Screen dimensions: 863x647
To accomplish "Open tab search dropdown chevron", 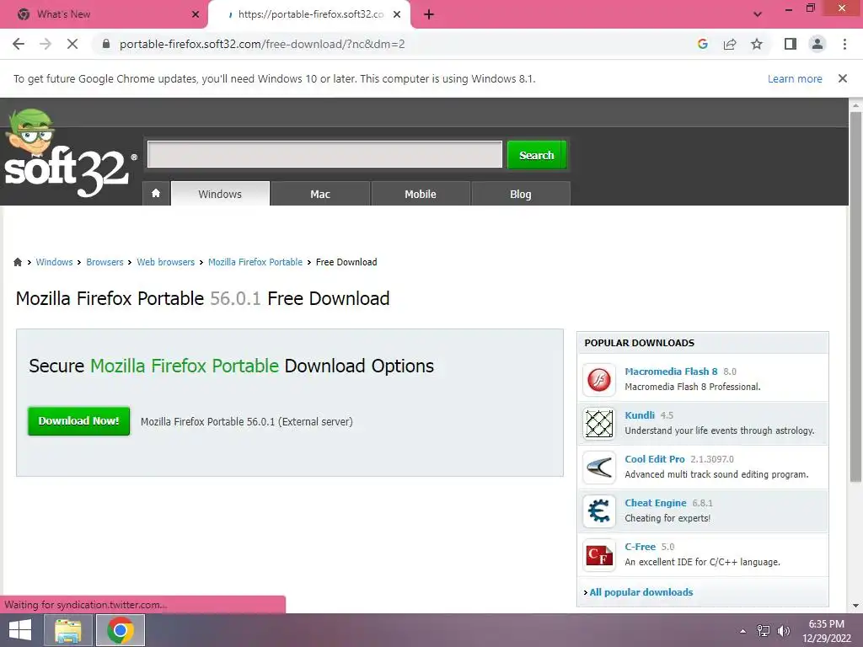I will (758, 14).
